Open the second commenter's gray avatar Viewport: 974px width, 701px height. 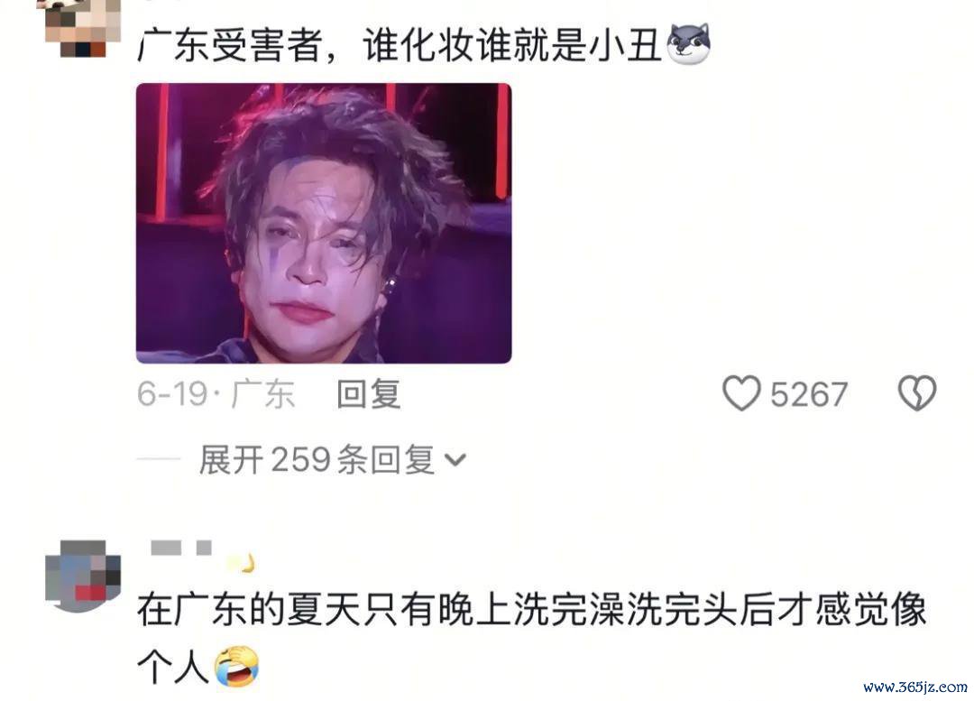coord(83,576)
